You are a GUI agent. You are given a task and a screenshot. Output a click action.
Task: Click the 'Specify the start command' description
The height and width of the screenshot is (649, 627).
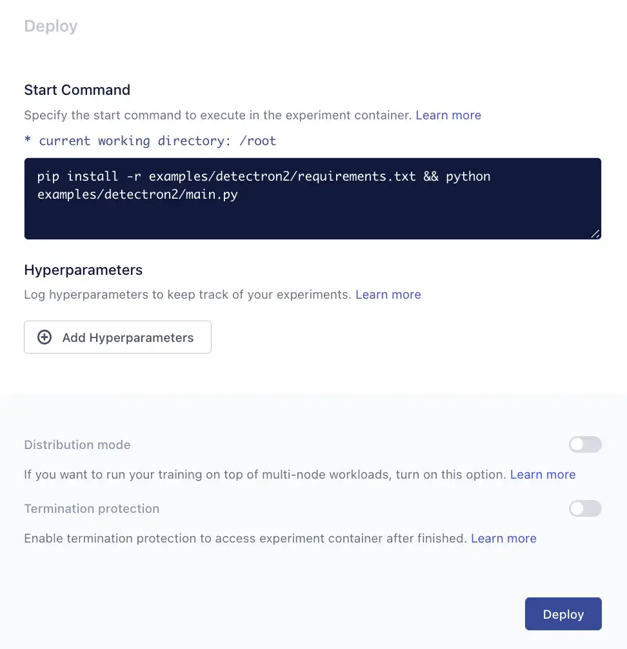pos(217,115)
